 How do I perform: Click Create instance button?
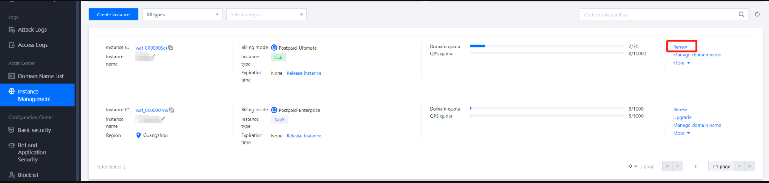(x=113, y=15)
